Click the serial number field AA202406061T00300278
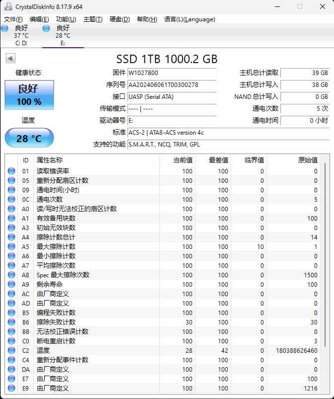334x399 pixels. 172,85
